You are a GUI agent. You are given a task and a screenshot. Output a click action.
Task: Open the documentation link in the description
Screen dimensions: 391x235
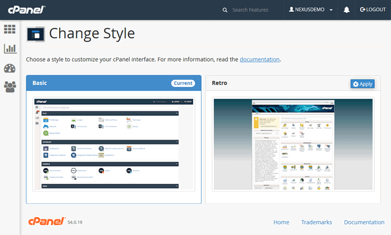[x=260, y=59]
